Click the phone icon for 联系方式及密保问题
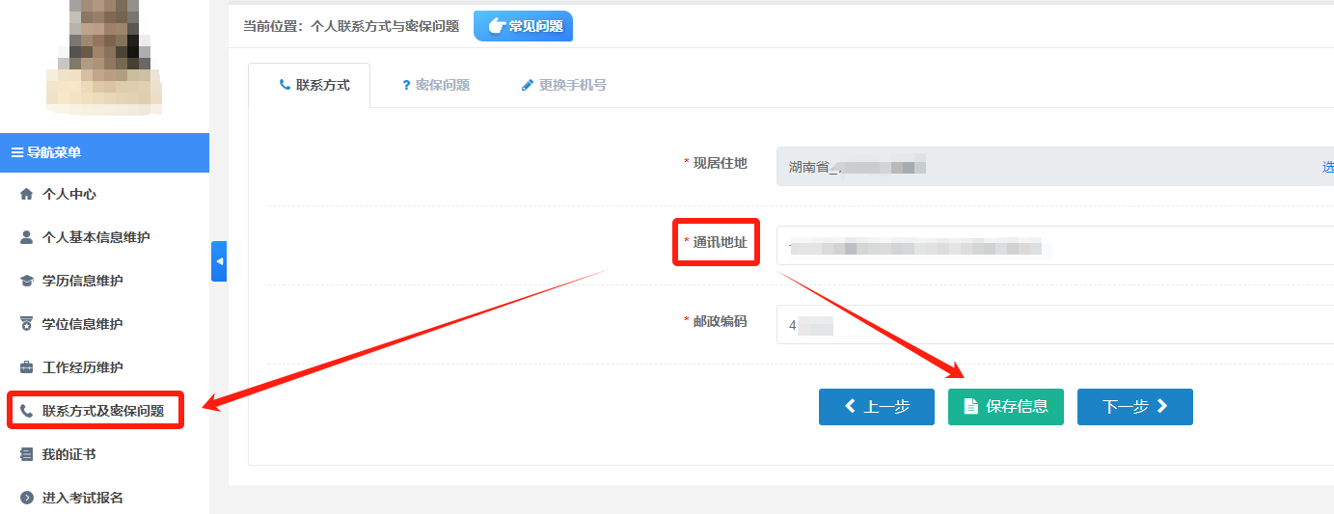This screenshot has height=514, width=1334. click(26, 411)
